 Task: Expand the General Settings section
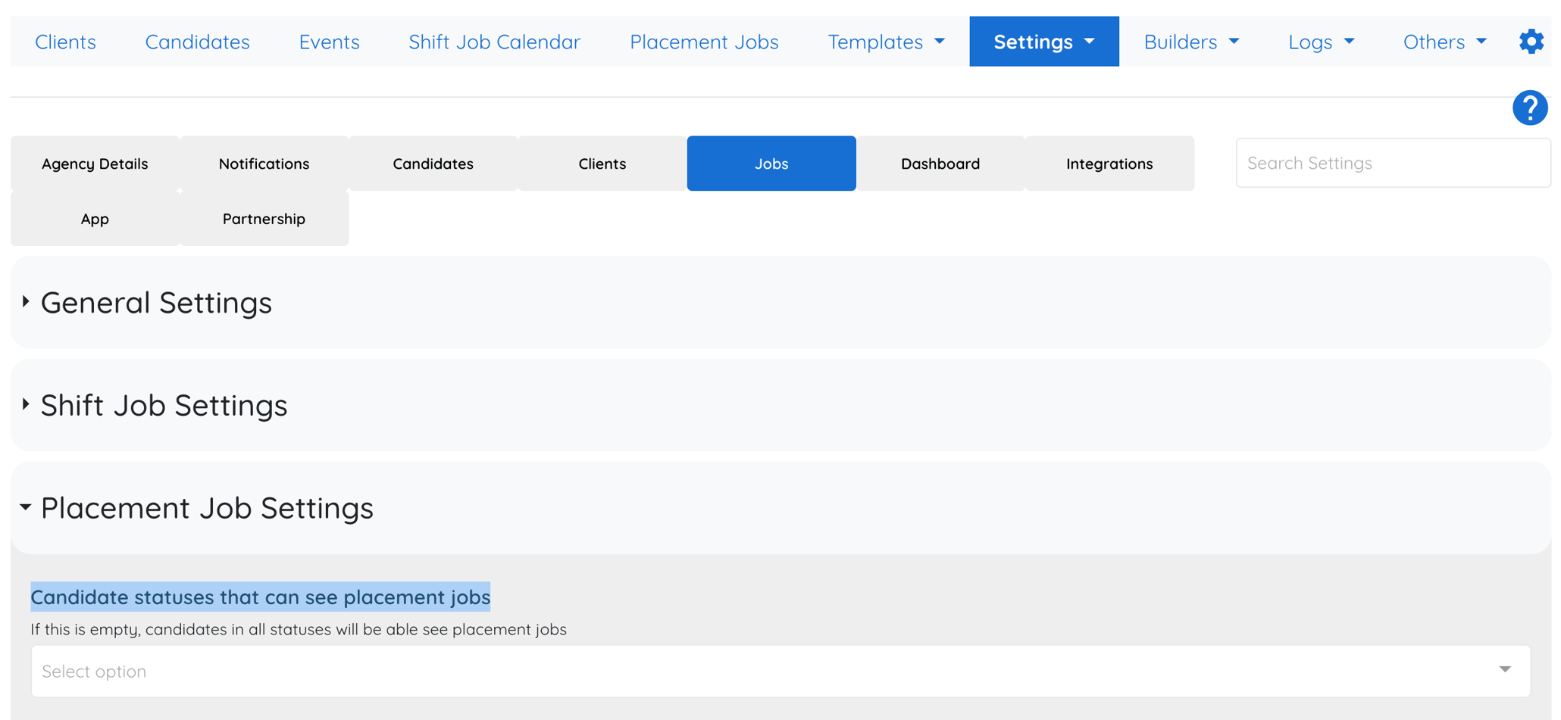click(x=156, y=302)
